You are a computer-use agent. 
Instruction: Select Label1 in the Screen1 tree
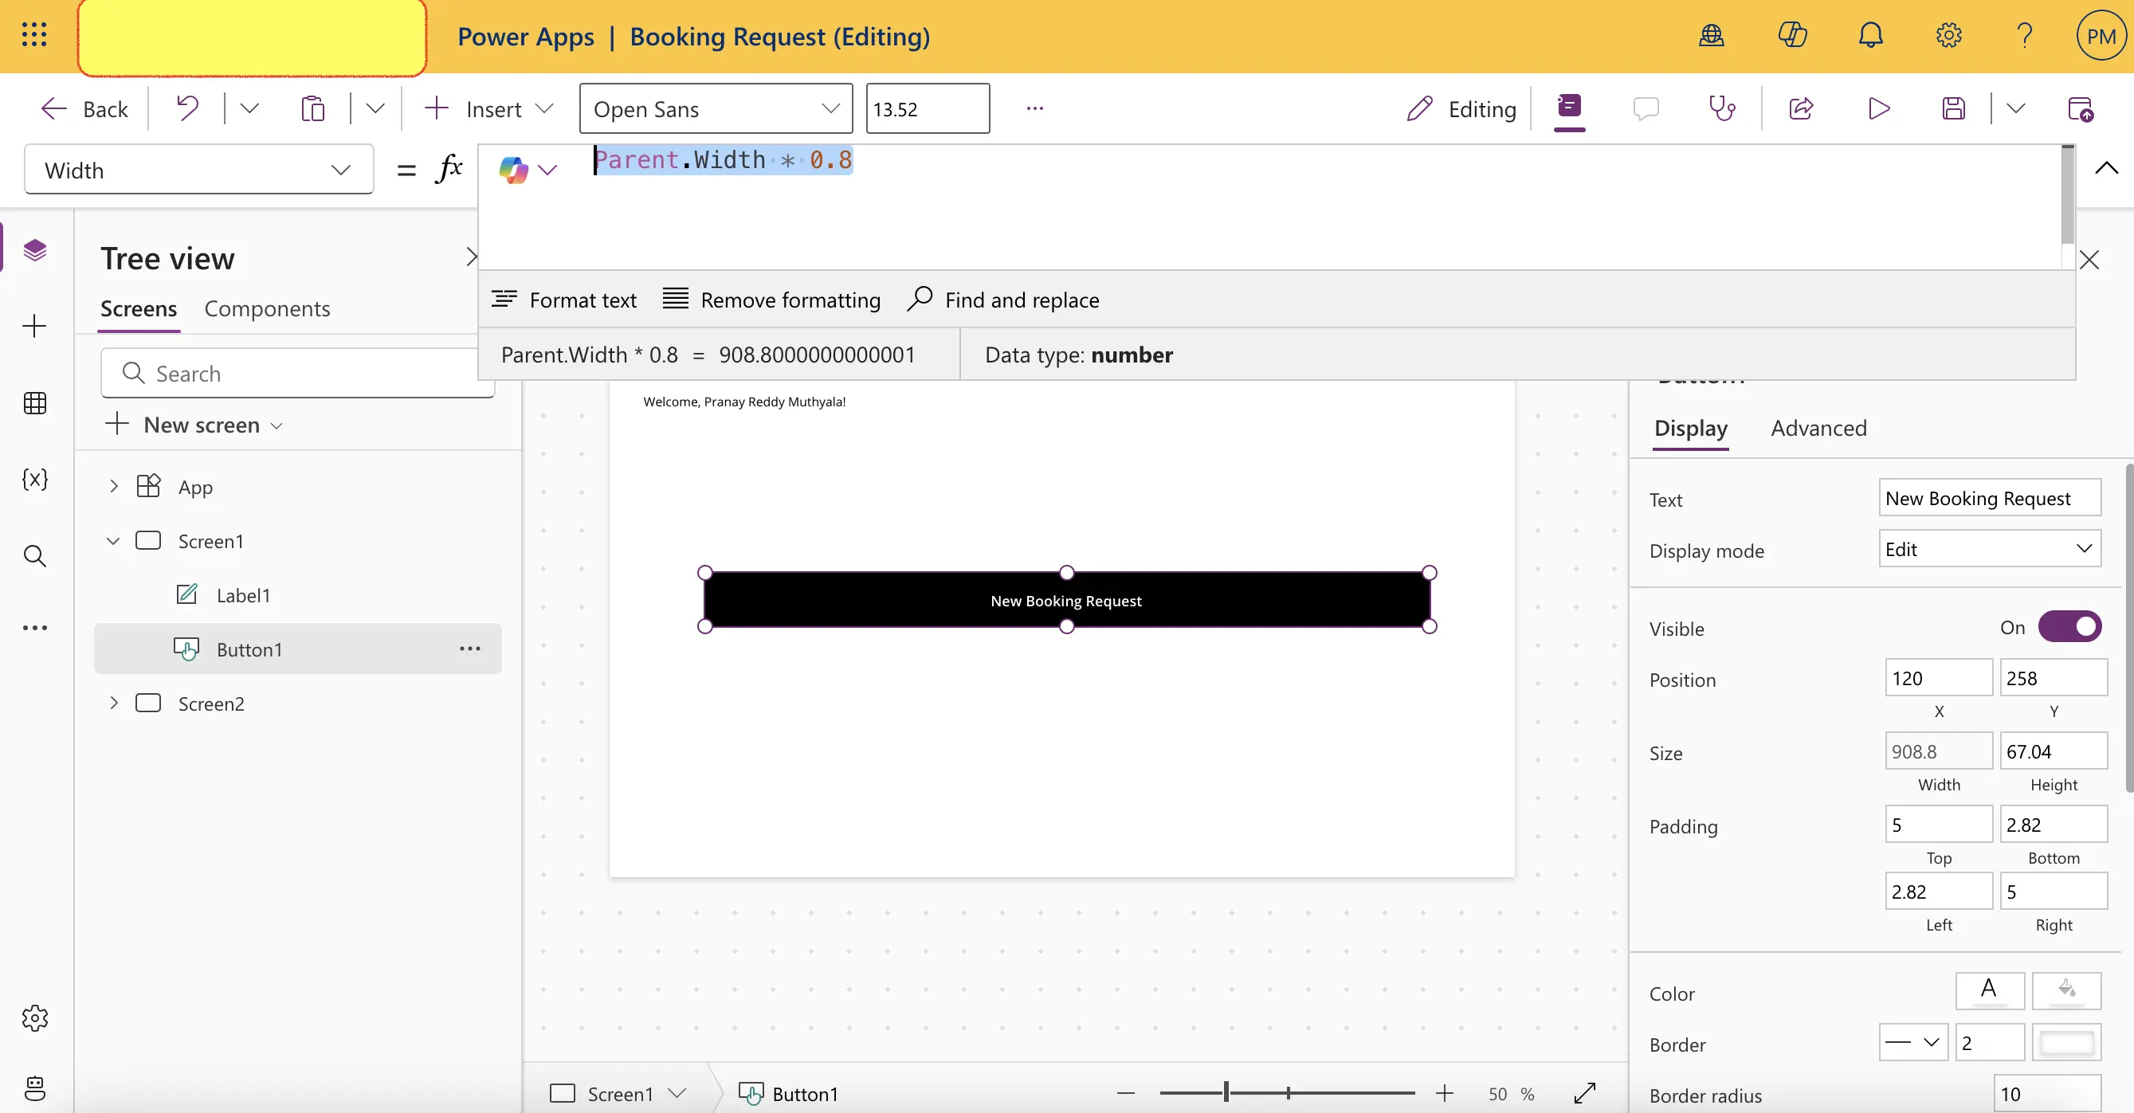(x=243, y=594)
